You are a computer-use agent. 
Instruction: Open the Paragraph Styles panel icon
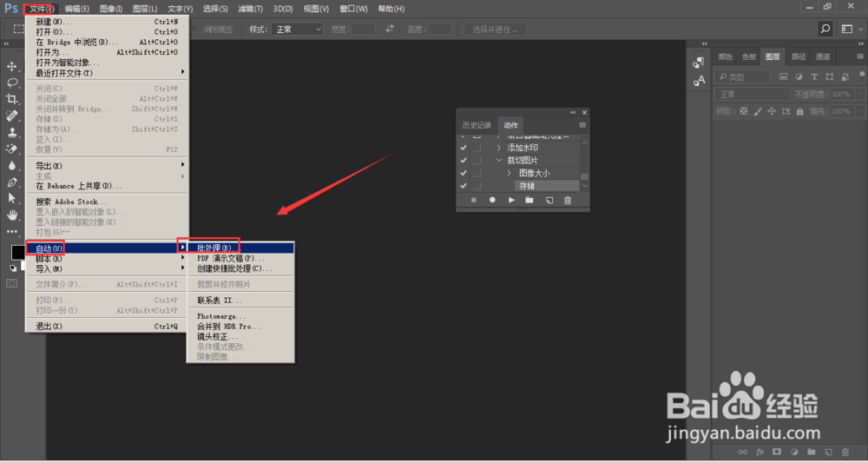[x=699, y=63]
